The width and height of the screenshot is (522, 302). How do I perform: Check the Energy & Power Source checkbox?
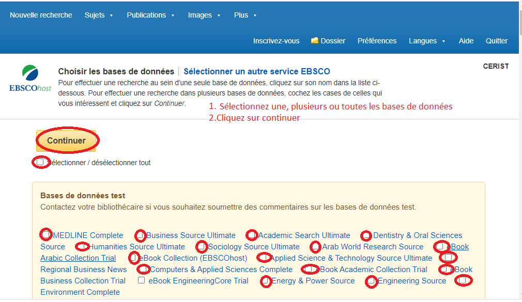coord(266,281)
